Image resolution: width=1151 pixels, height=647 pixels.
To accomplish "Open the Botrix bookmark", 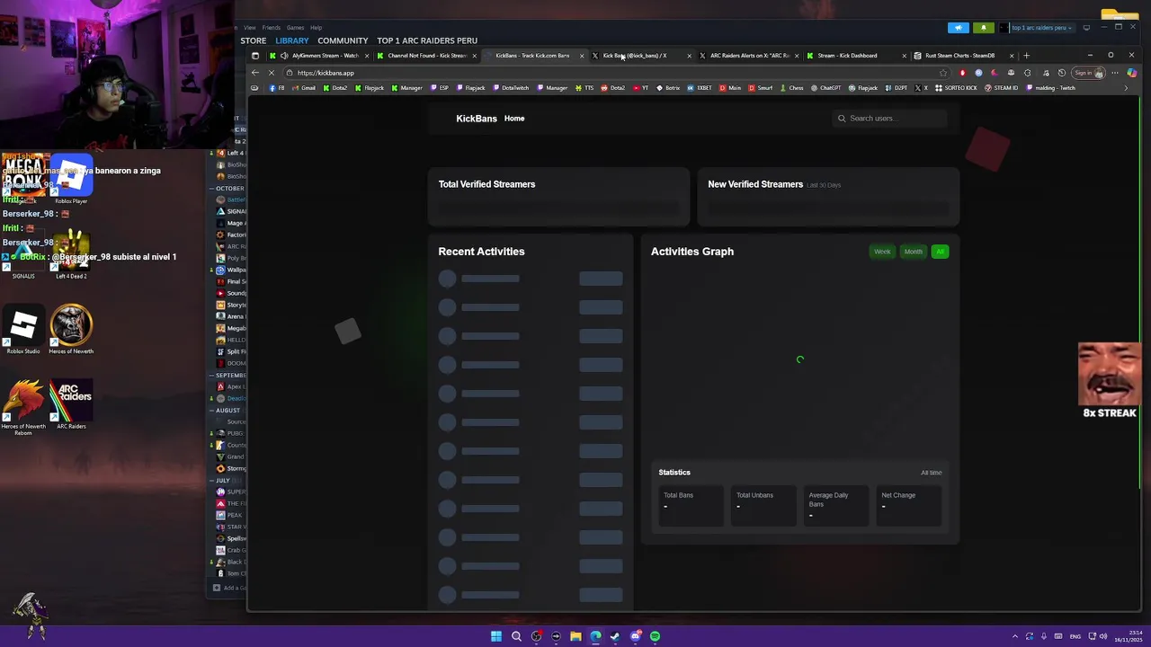I will click(668, 88).
